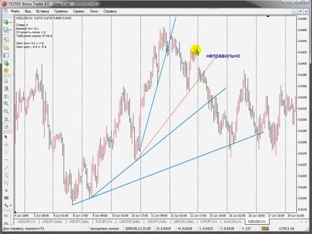The width and height of the screenshot is (312, 234).
Task: Click the Expert Advisors yellow icon
Action: click(x=6, y=70)
